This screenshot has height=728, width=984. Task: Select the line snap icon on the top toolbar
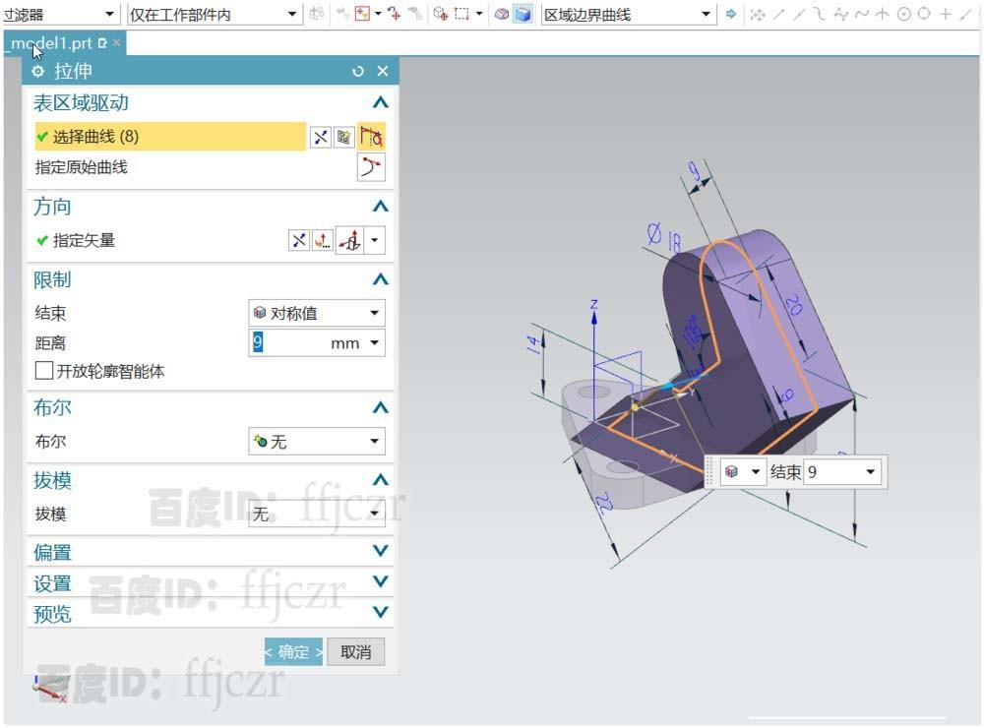pos(777,14)
